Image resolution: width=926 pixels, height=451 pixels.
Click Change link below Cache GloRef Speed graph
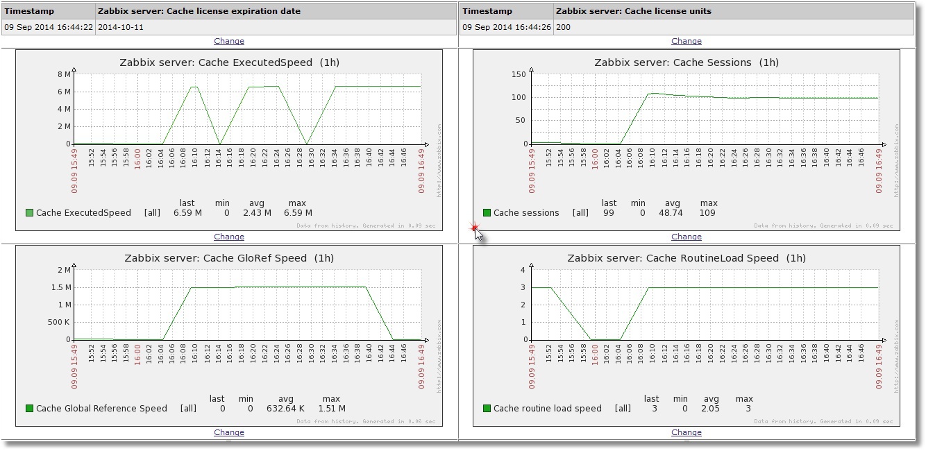pos(229,432)
